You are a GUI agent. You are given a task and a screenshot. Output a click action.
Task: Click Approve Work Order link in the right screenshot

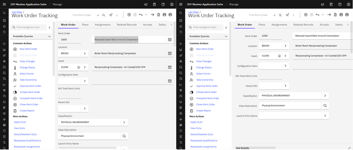[x=207, y=86]
